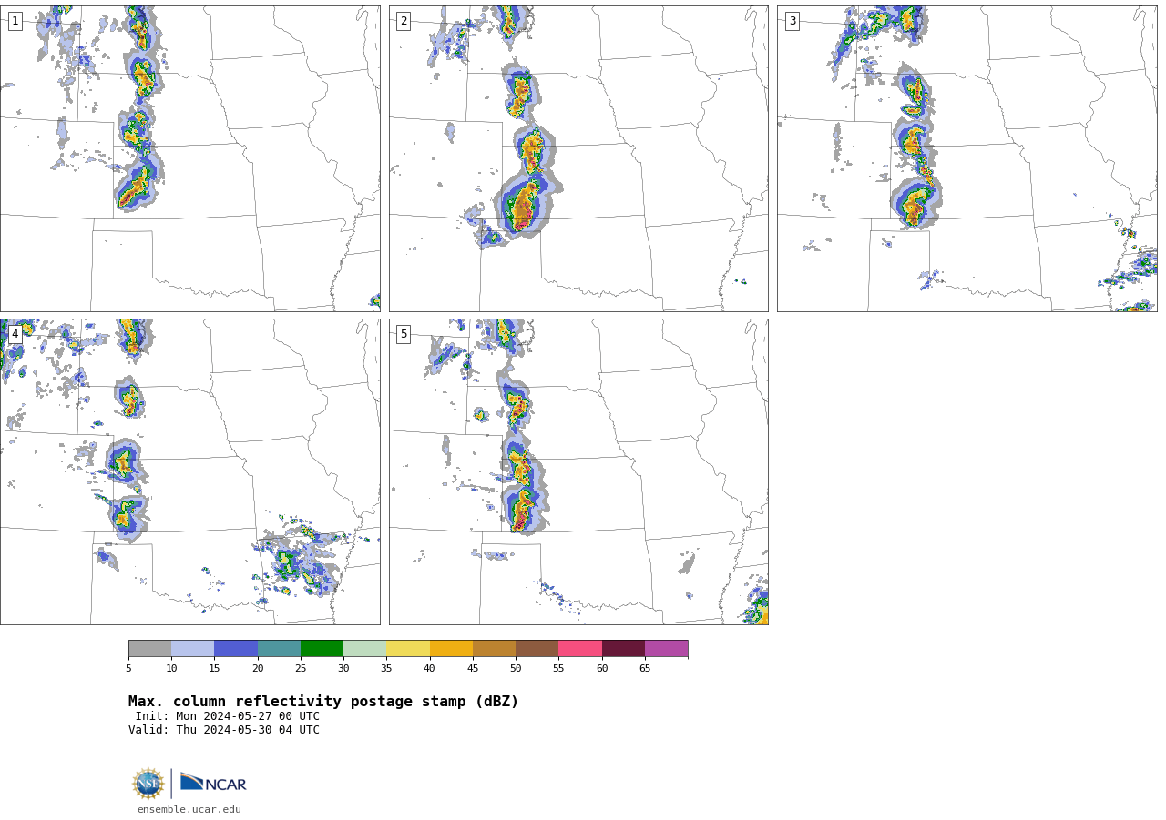Click the dark green 25-30 dBZ swatch
The height and width of the screenshot is (820, 1166).
pyautogui.click(x=322, y=649)
